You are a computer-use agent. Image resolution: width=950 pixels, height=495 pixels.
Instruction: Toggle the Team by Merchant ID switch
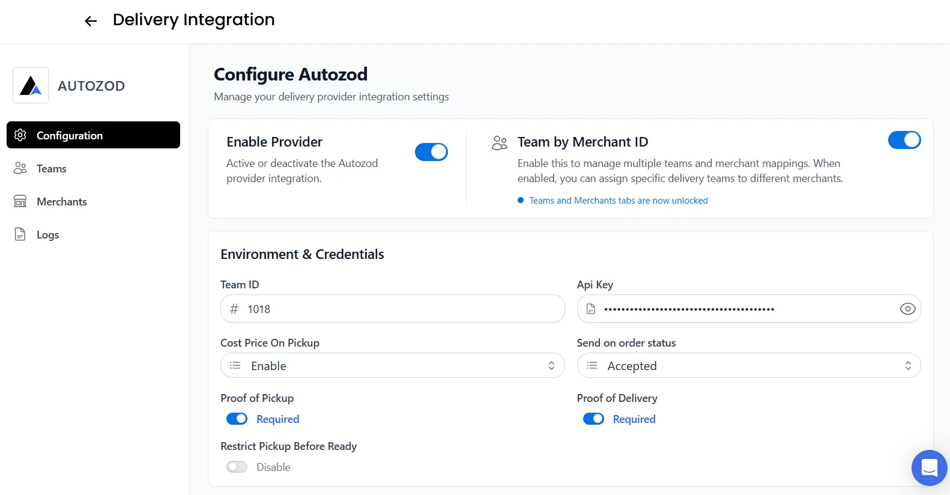tap(904, 140)
